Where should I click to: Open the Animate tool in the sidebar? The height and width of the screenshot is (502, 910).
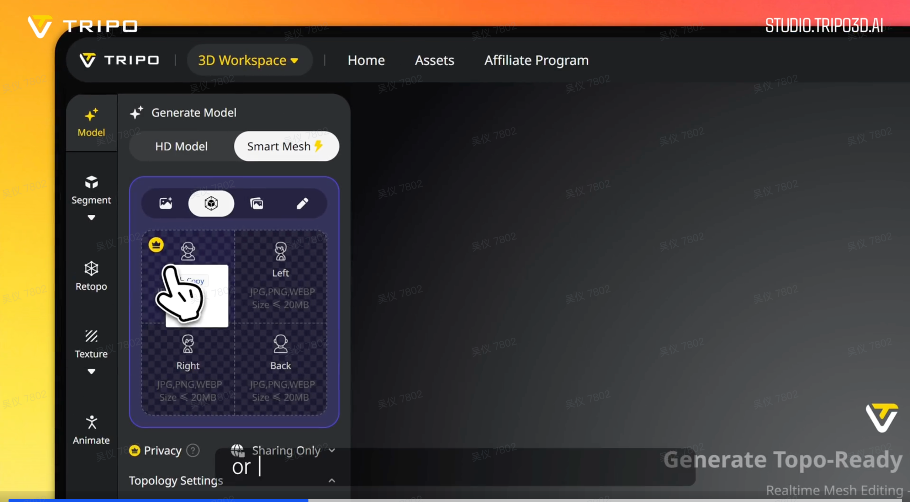(x=91, y=430)
